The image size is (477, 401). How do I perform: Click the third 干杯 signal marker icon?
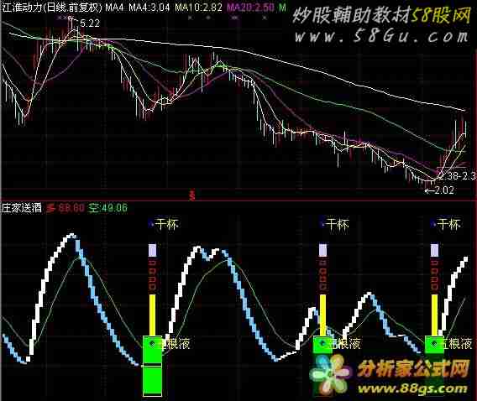point(433,224)
